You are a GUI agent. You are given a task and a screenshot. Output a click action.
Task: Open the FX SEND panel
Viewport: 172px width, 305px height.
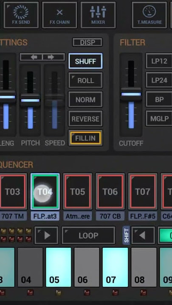[x=21, y=15]
